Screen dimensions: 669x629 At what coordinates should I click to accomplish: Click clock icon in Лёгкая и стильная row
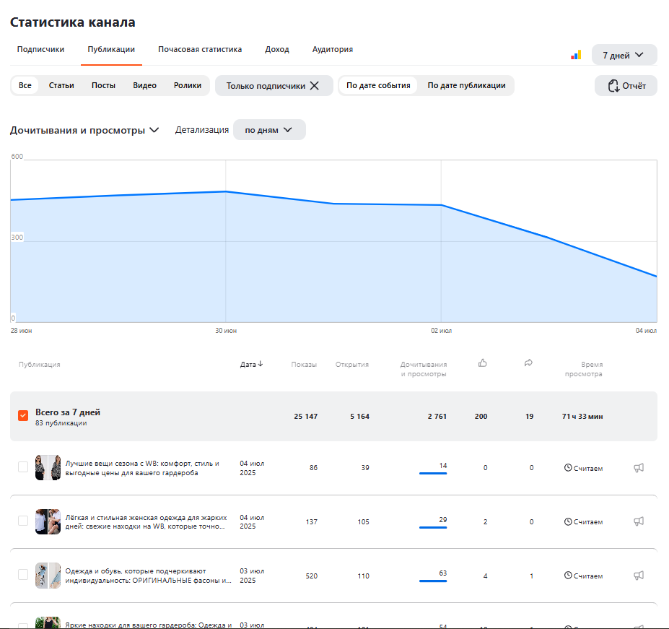[568, 521]
